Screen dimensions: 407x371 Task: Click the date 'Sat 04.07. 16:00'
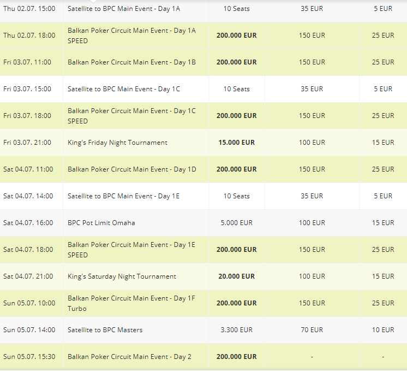[28, 223]
